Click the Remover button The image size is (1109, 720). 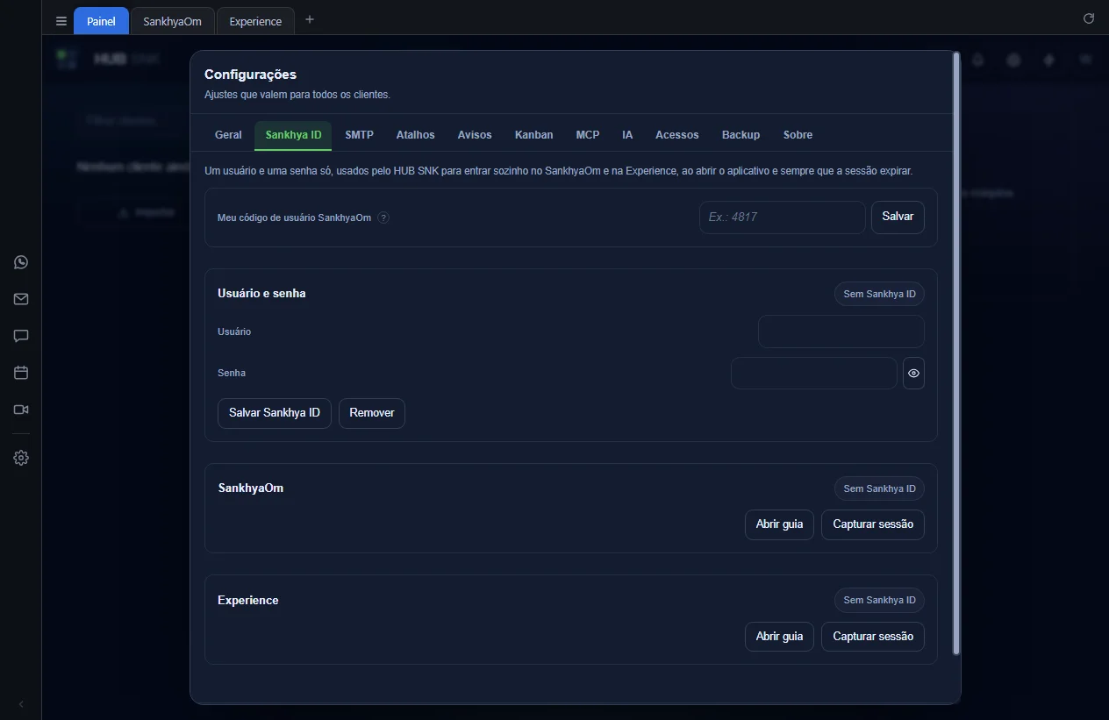point(372,412)
